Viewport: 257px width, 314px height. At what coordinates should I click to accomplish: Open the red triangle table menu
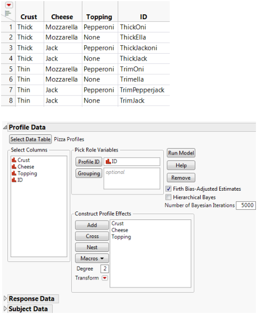click(x=9, y=5)
